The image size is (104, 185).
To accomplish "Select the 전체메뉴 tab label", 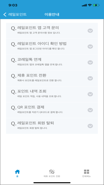I will tap(86, 176).
